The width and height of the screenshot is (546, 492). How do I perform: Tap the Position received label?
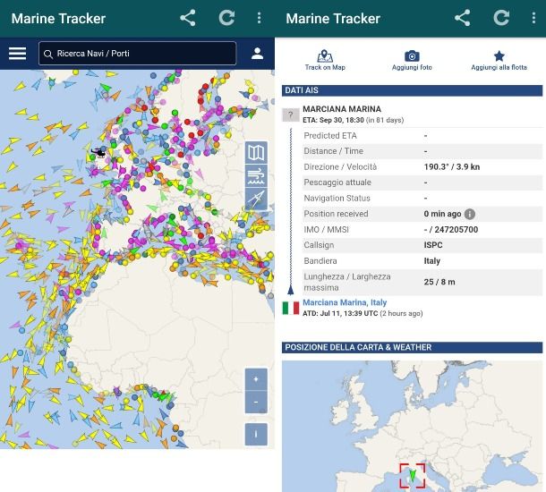click(x=336, y=214)
